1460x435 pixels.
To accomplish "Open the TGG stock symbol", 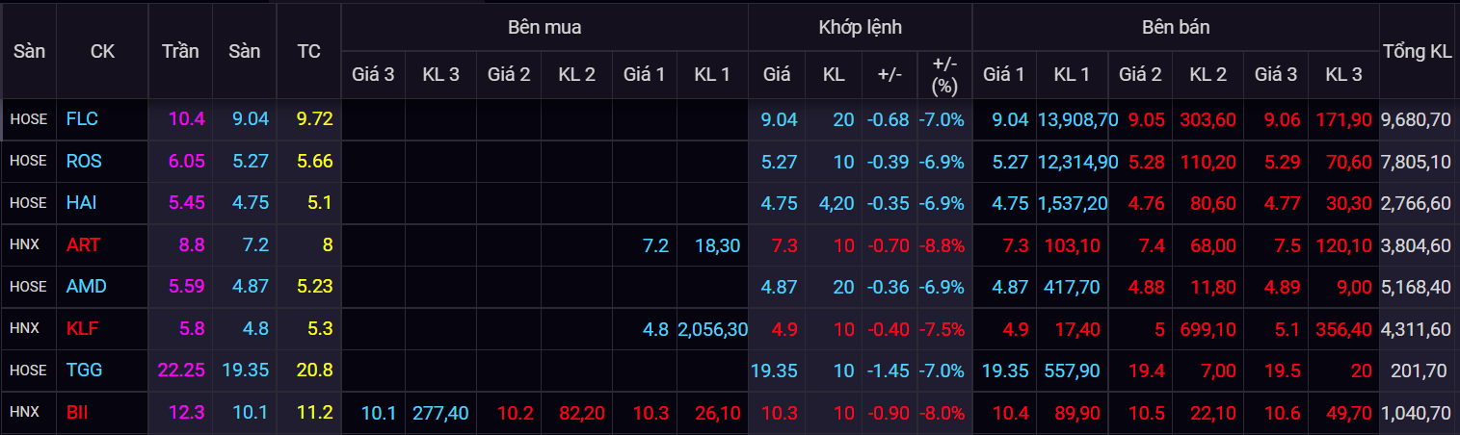I will (85, 371).
